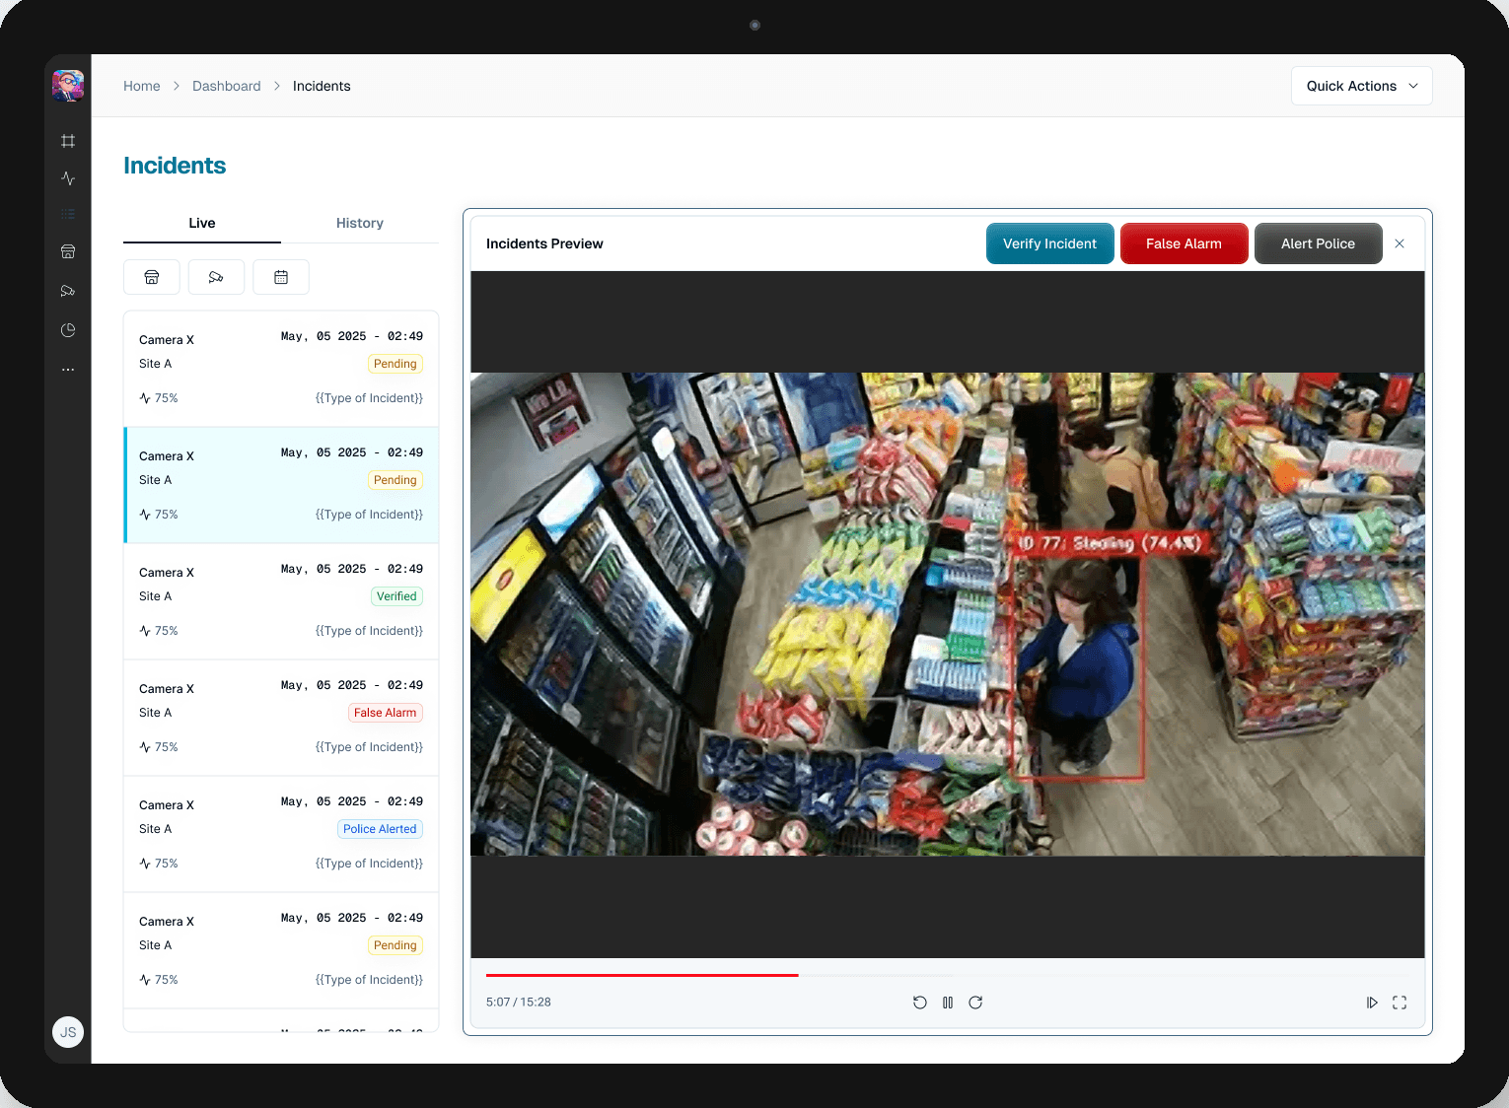Filter incidents by site store button
The width and height of the screenshot is (1509, 1108).
(x=152, y=277)
